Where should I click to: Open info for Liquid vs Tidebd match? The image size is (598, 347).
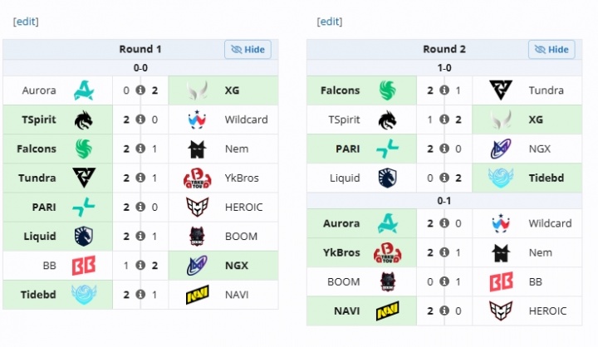(x=444, y=178)
